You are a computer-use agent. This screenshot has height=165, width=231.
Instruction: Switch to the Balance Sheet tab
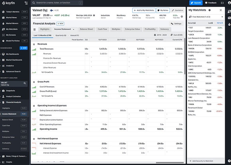[x=86, y=29]
